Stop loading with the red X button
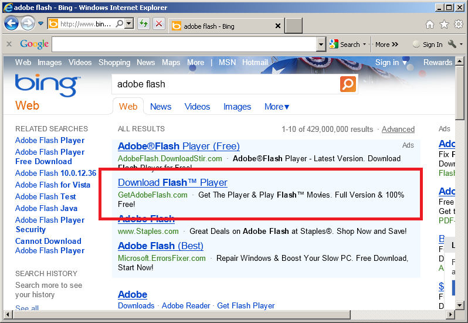The height and width of the screenshot is (323, 468). tap(159, 23)
